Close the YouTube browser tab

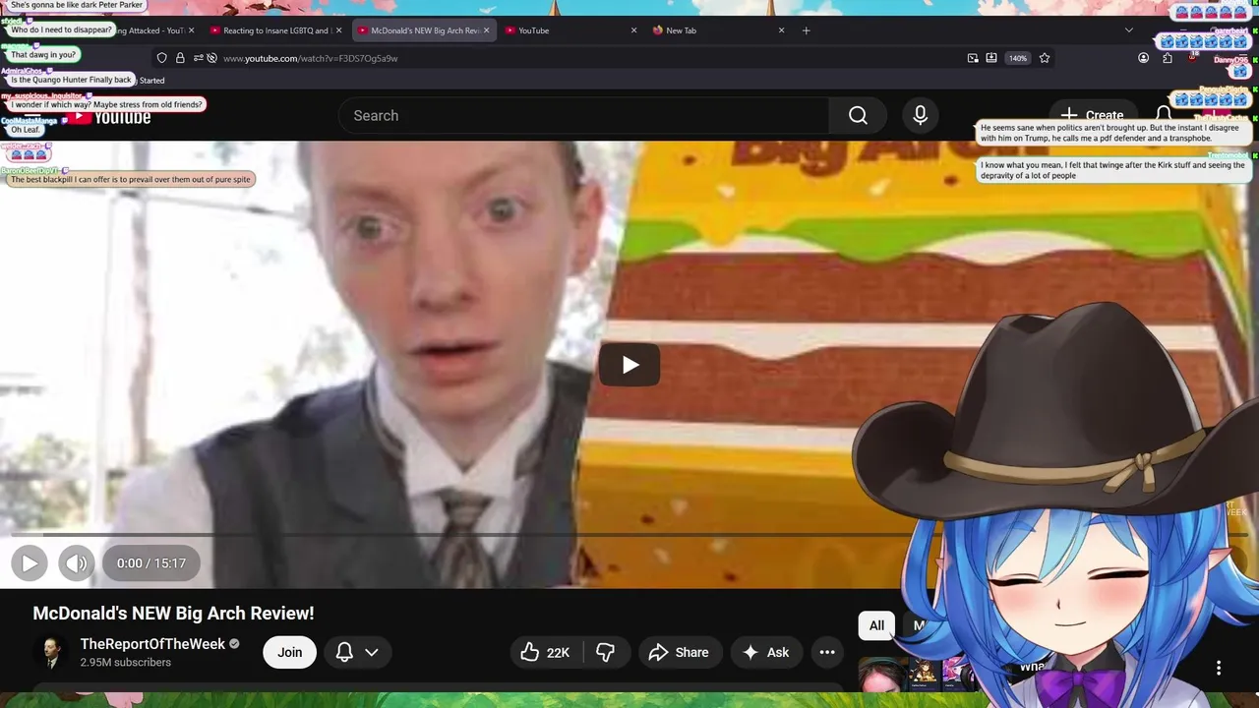633,30
